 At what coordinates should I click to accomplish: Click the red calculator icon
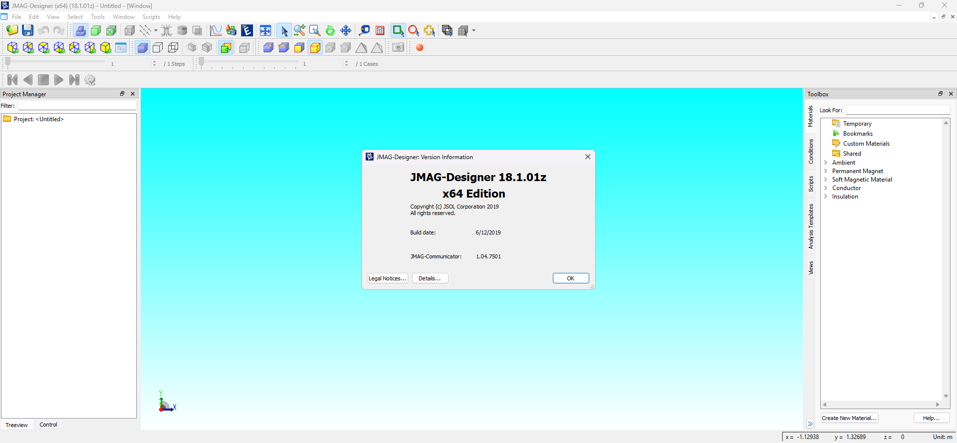click(x=380, y=30)
